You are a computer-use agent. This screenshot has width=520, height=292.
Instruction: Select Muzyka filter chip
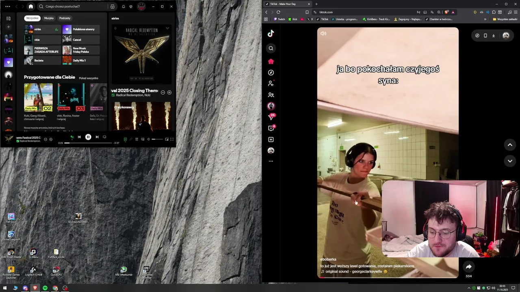point(49,18)
